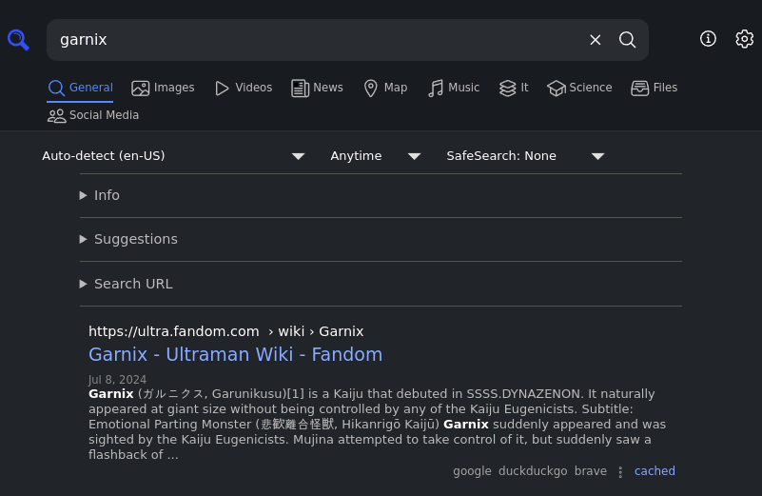Open the About info icon

[708, 39]
